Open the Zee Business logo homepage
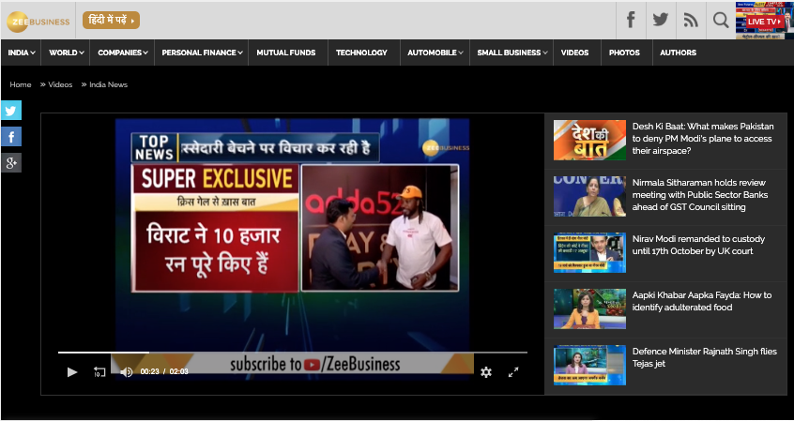This screenshot has width=794, height=421. click(38, 22)
